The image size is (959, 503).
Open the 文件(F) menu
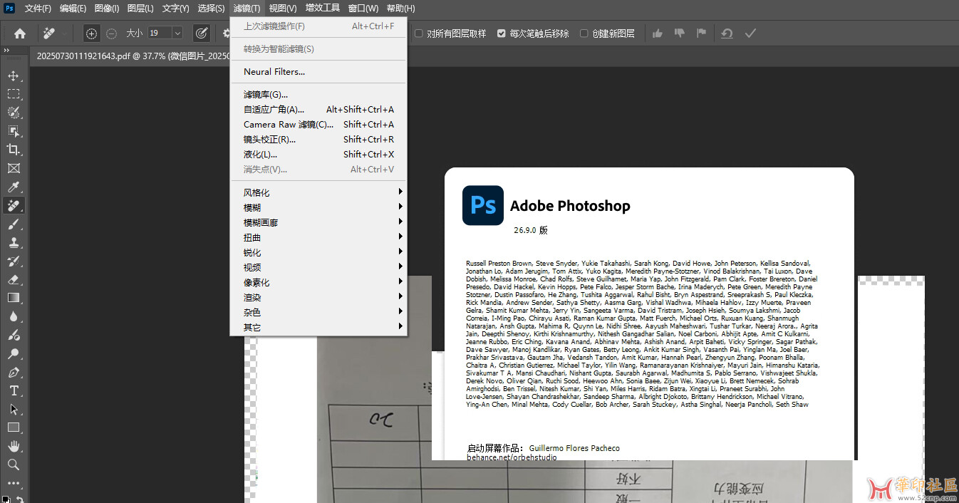38,9
